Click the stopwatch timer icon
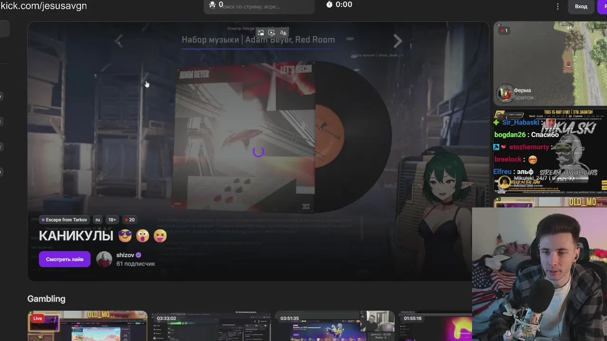 click(330, 5)
